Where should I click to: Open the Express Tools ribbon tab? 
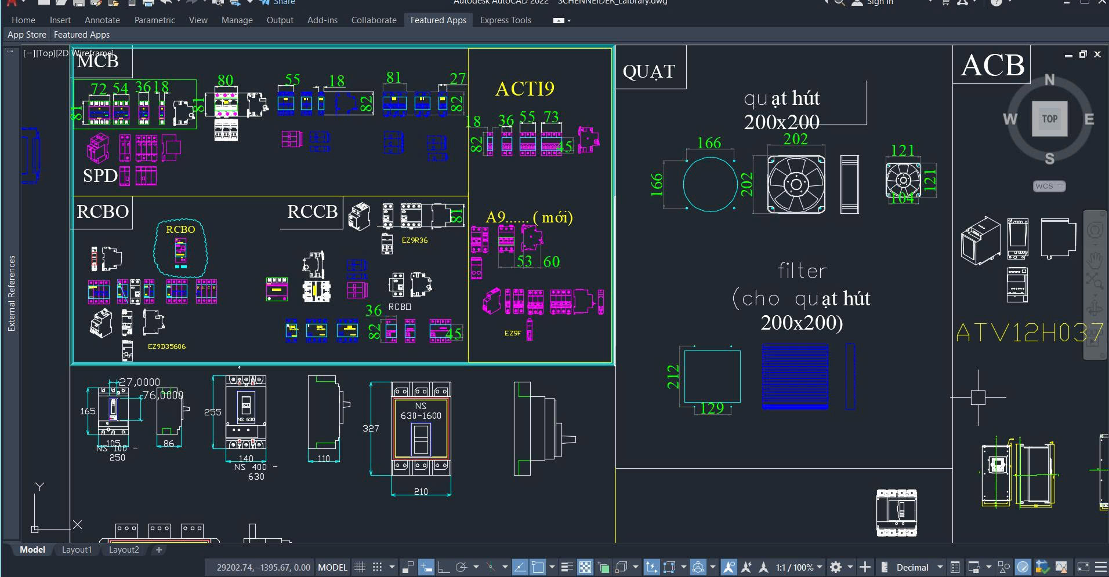tap(506, 20)
